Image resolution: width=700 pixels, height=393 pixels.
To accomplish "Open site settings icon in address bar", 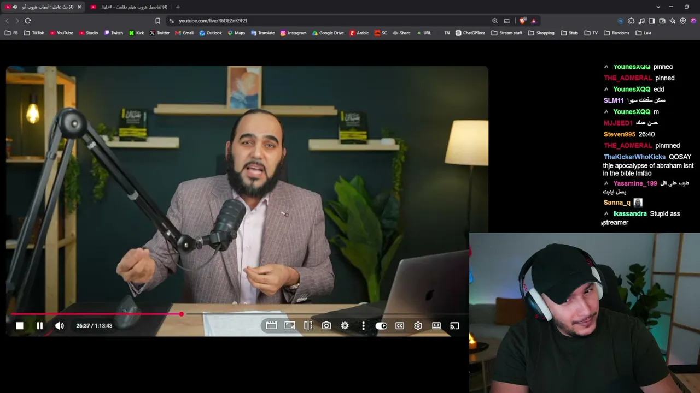I will point(171,21).
